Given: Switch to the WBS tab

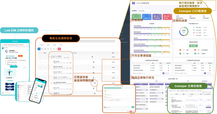Looking at the screenshot, I should pyautogui.click(x=48, y=45).
